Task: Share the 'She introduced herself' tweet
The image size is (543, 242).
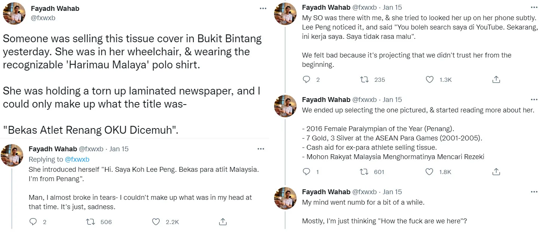Action: 223,222
